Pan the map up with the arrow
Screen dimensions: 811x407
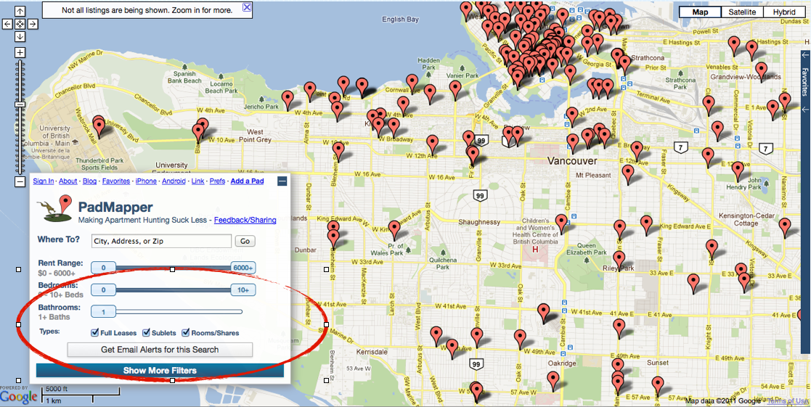(20, 12)
